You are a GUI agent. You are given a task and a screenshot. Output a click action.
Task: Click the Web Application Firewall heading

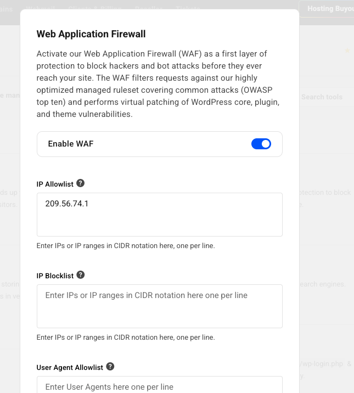[91, 34]
